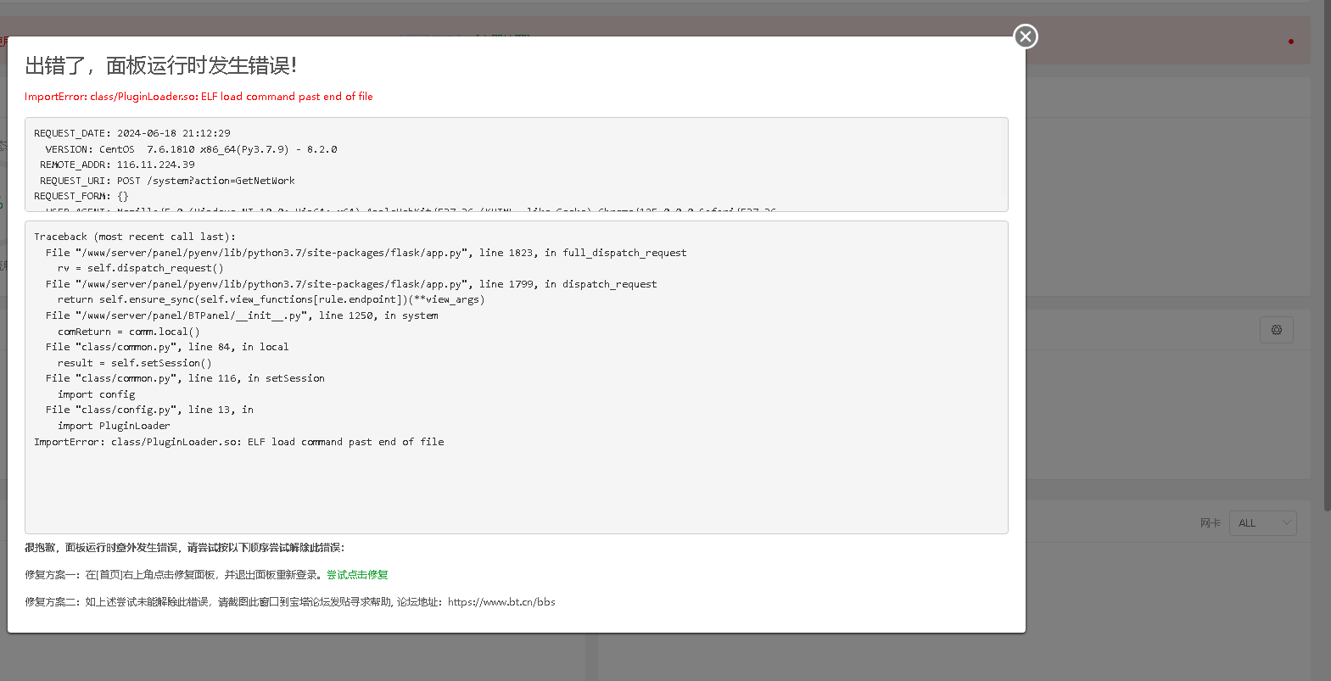Select the REQUEST_DATE line in info box
Image resolution: width=1331 pixels, height=681 pixels.
tap(132, 133)
